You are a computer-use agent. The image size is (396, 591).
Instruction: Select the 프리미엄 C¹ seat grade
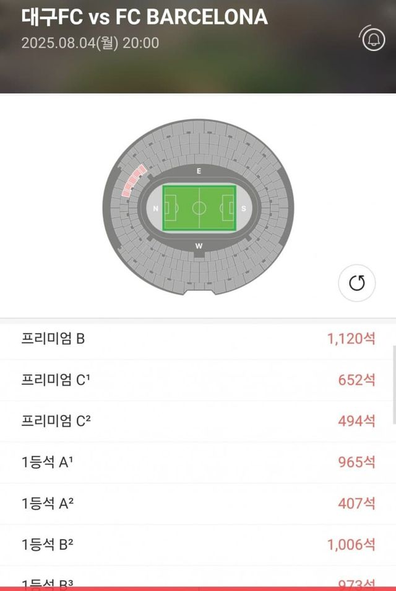pos(56,380)
